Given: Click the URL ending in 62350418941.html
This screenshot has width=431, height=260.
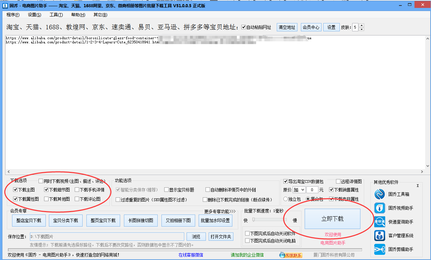Looking at the screenshot, I should [x=83, y=42].
